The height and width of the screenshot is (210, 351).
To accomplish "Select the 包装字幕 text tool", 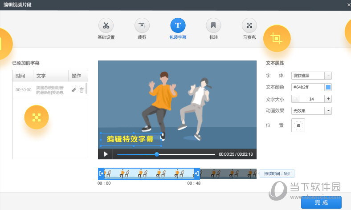I will point(178,25).
